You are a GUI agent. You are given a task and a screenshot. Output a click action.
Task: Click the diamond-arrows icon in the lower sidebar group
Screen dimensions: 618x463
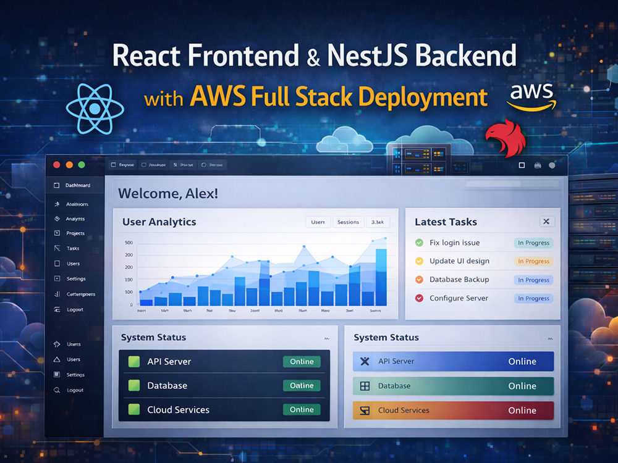click(x=57, y=344)
